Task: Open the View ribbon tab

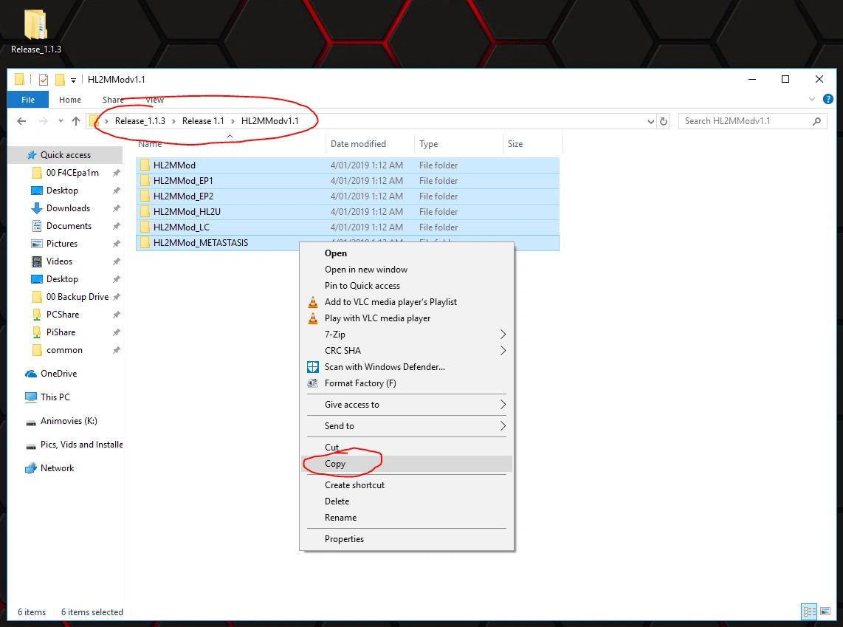Action: 154,100
